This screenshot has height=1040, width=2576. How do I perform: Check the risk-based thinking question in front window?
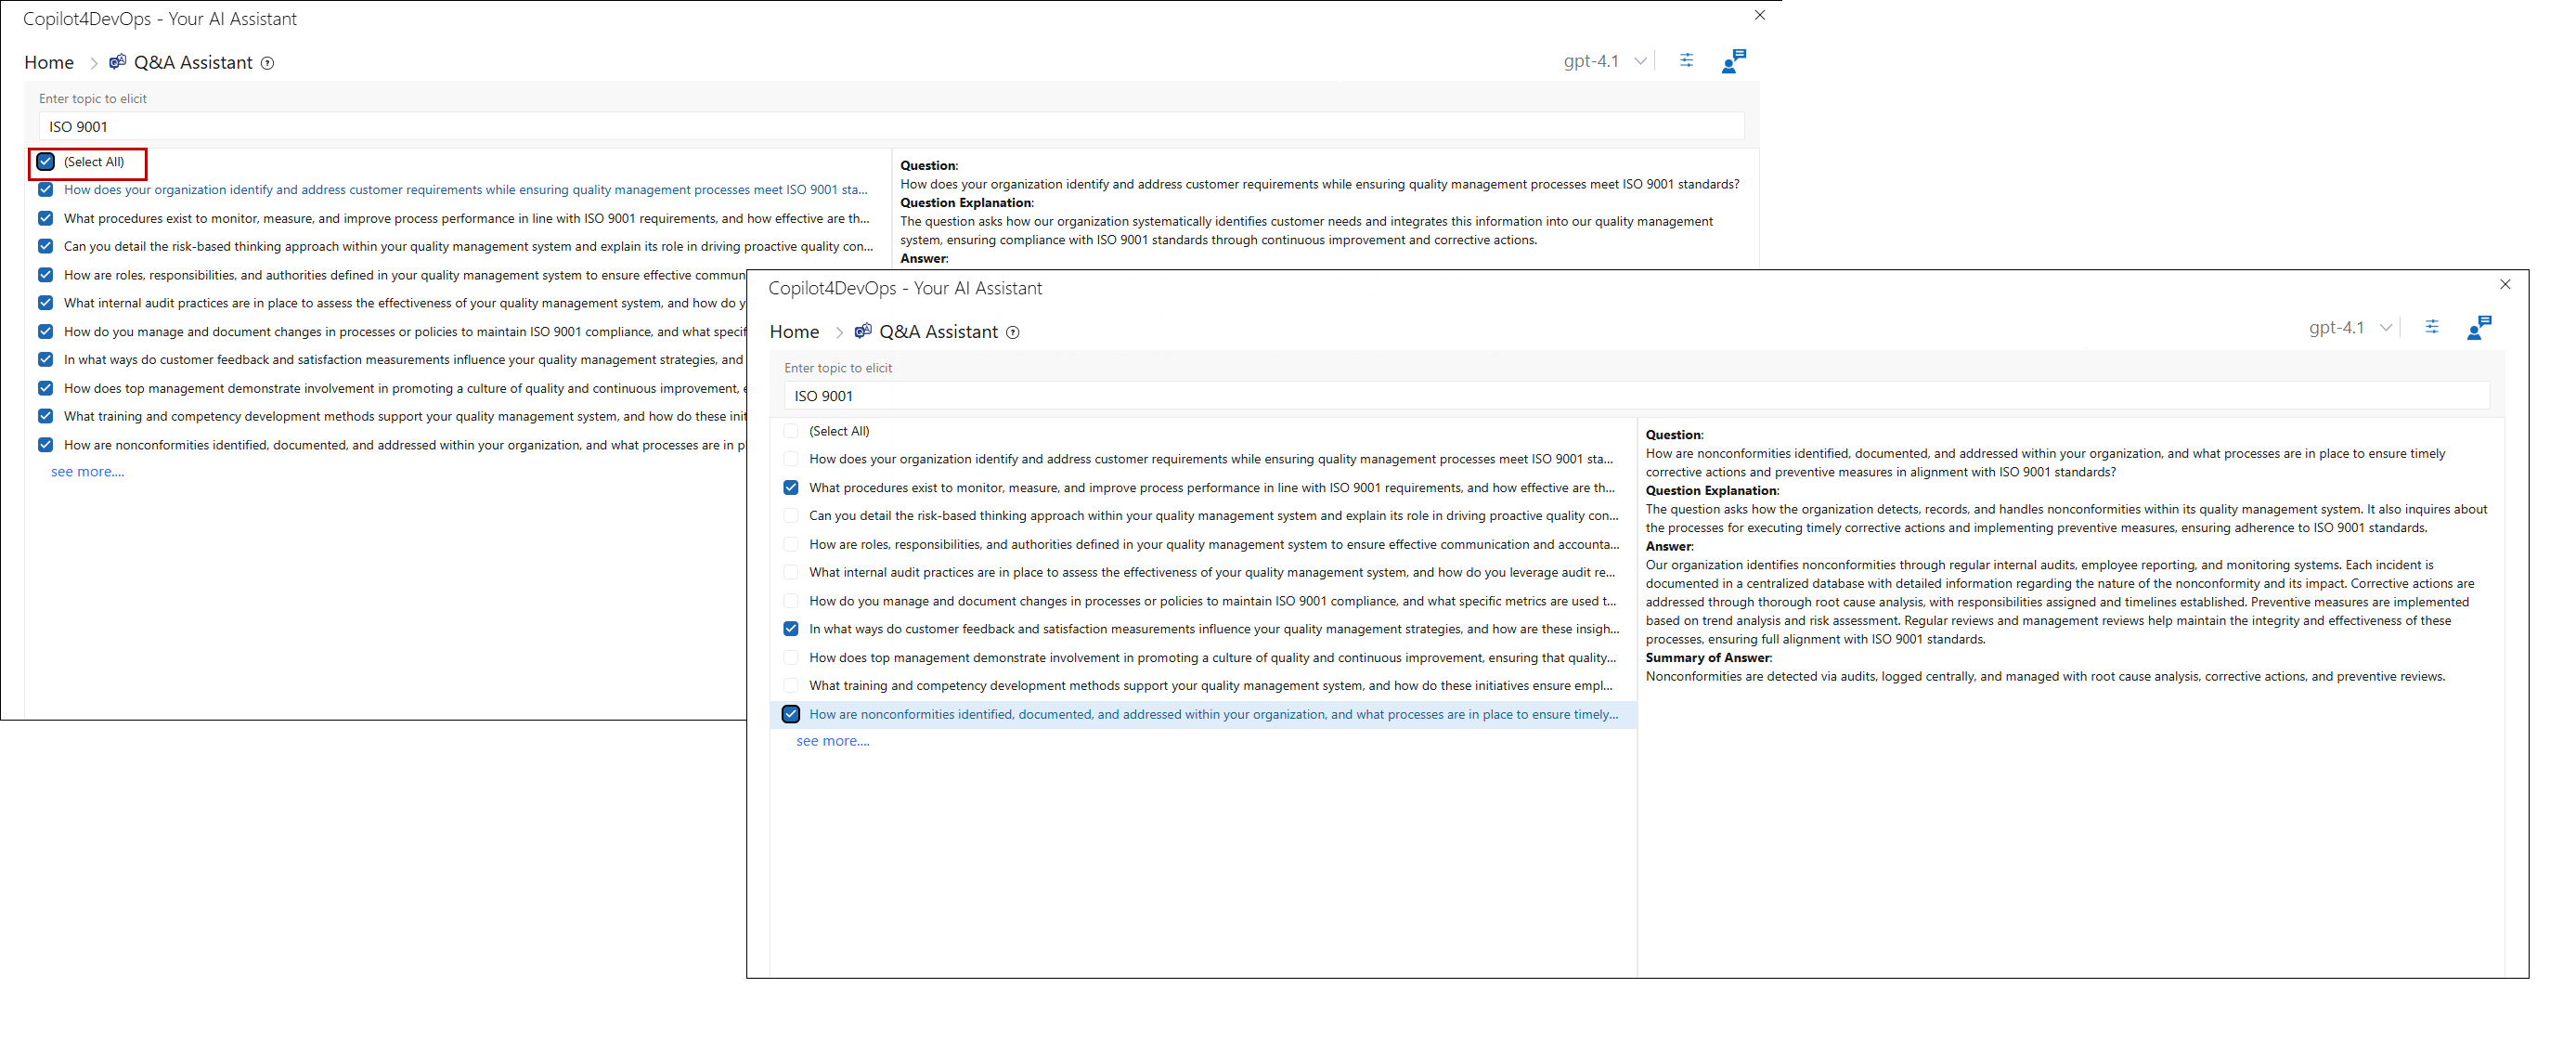tap(791, 516)
